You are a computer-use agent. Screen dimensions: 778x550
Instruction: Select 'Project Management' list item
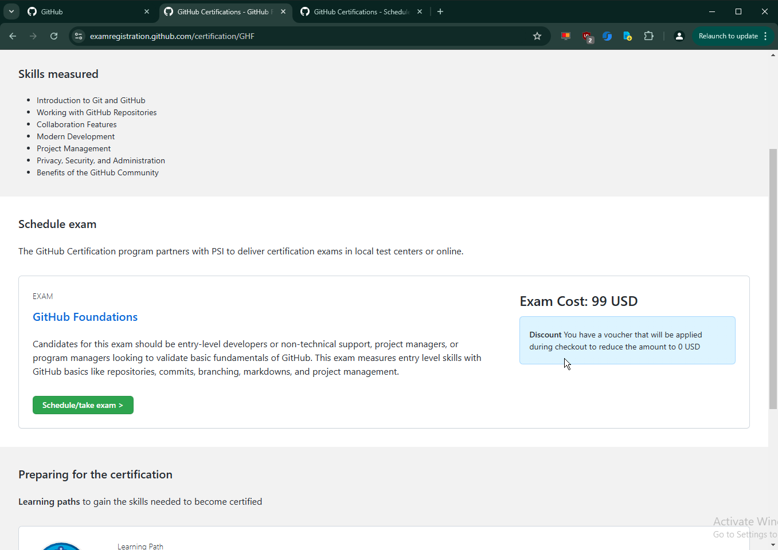pos(74,148)
